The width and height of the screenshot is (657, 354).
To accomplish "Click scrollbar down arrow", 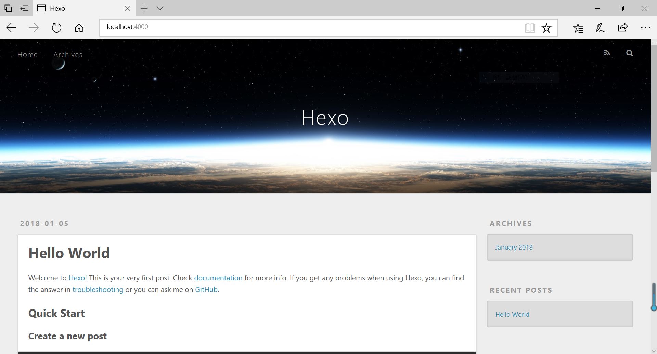I will click(654, 351).
